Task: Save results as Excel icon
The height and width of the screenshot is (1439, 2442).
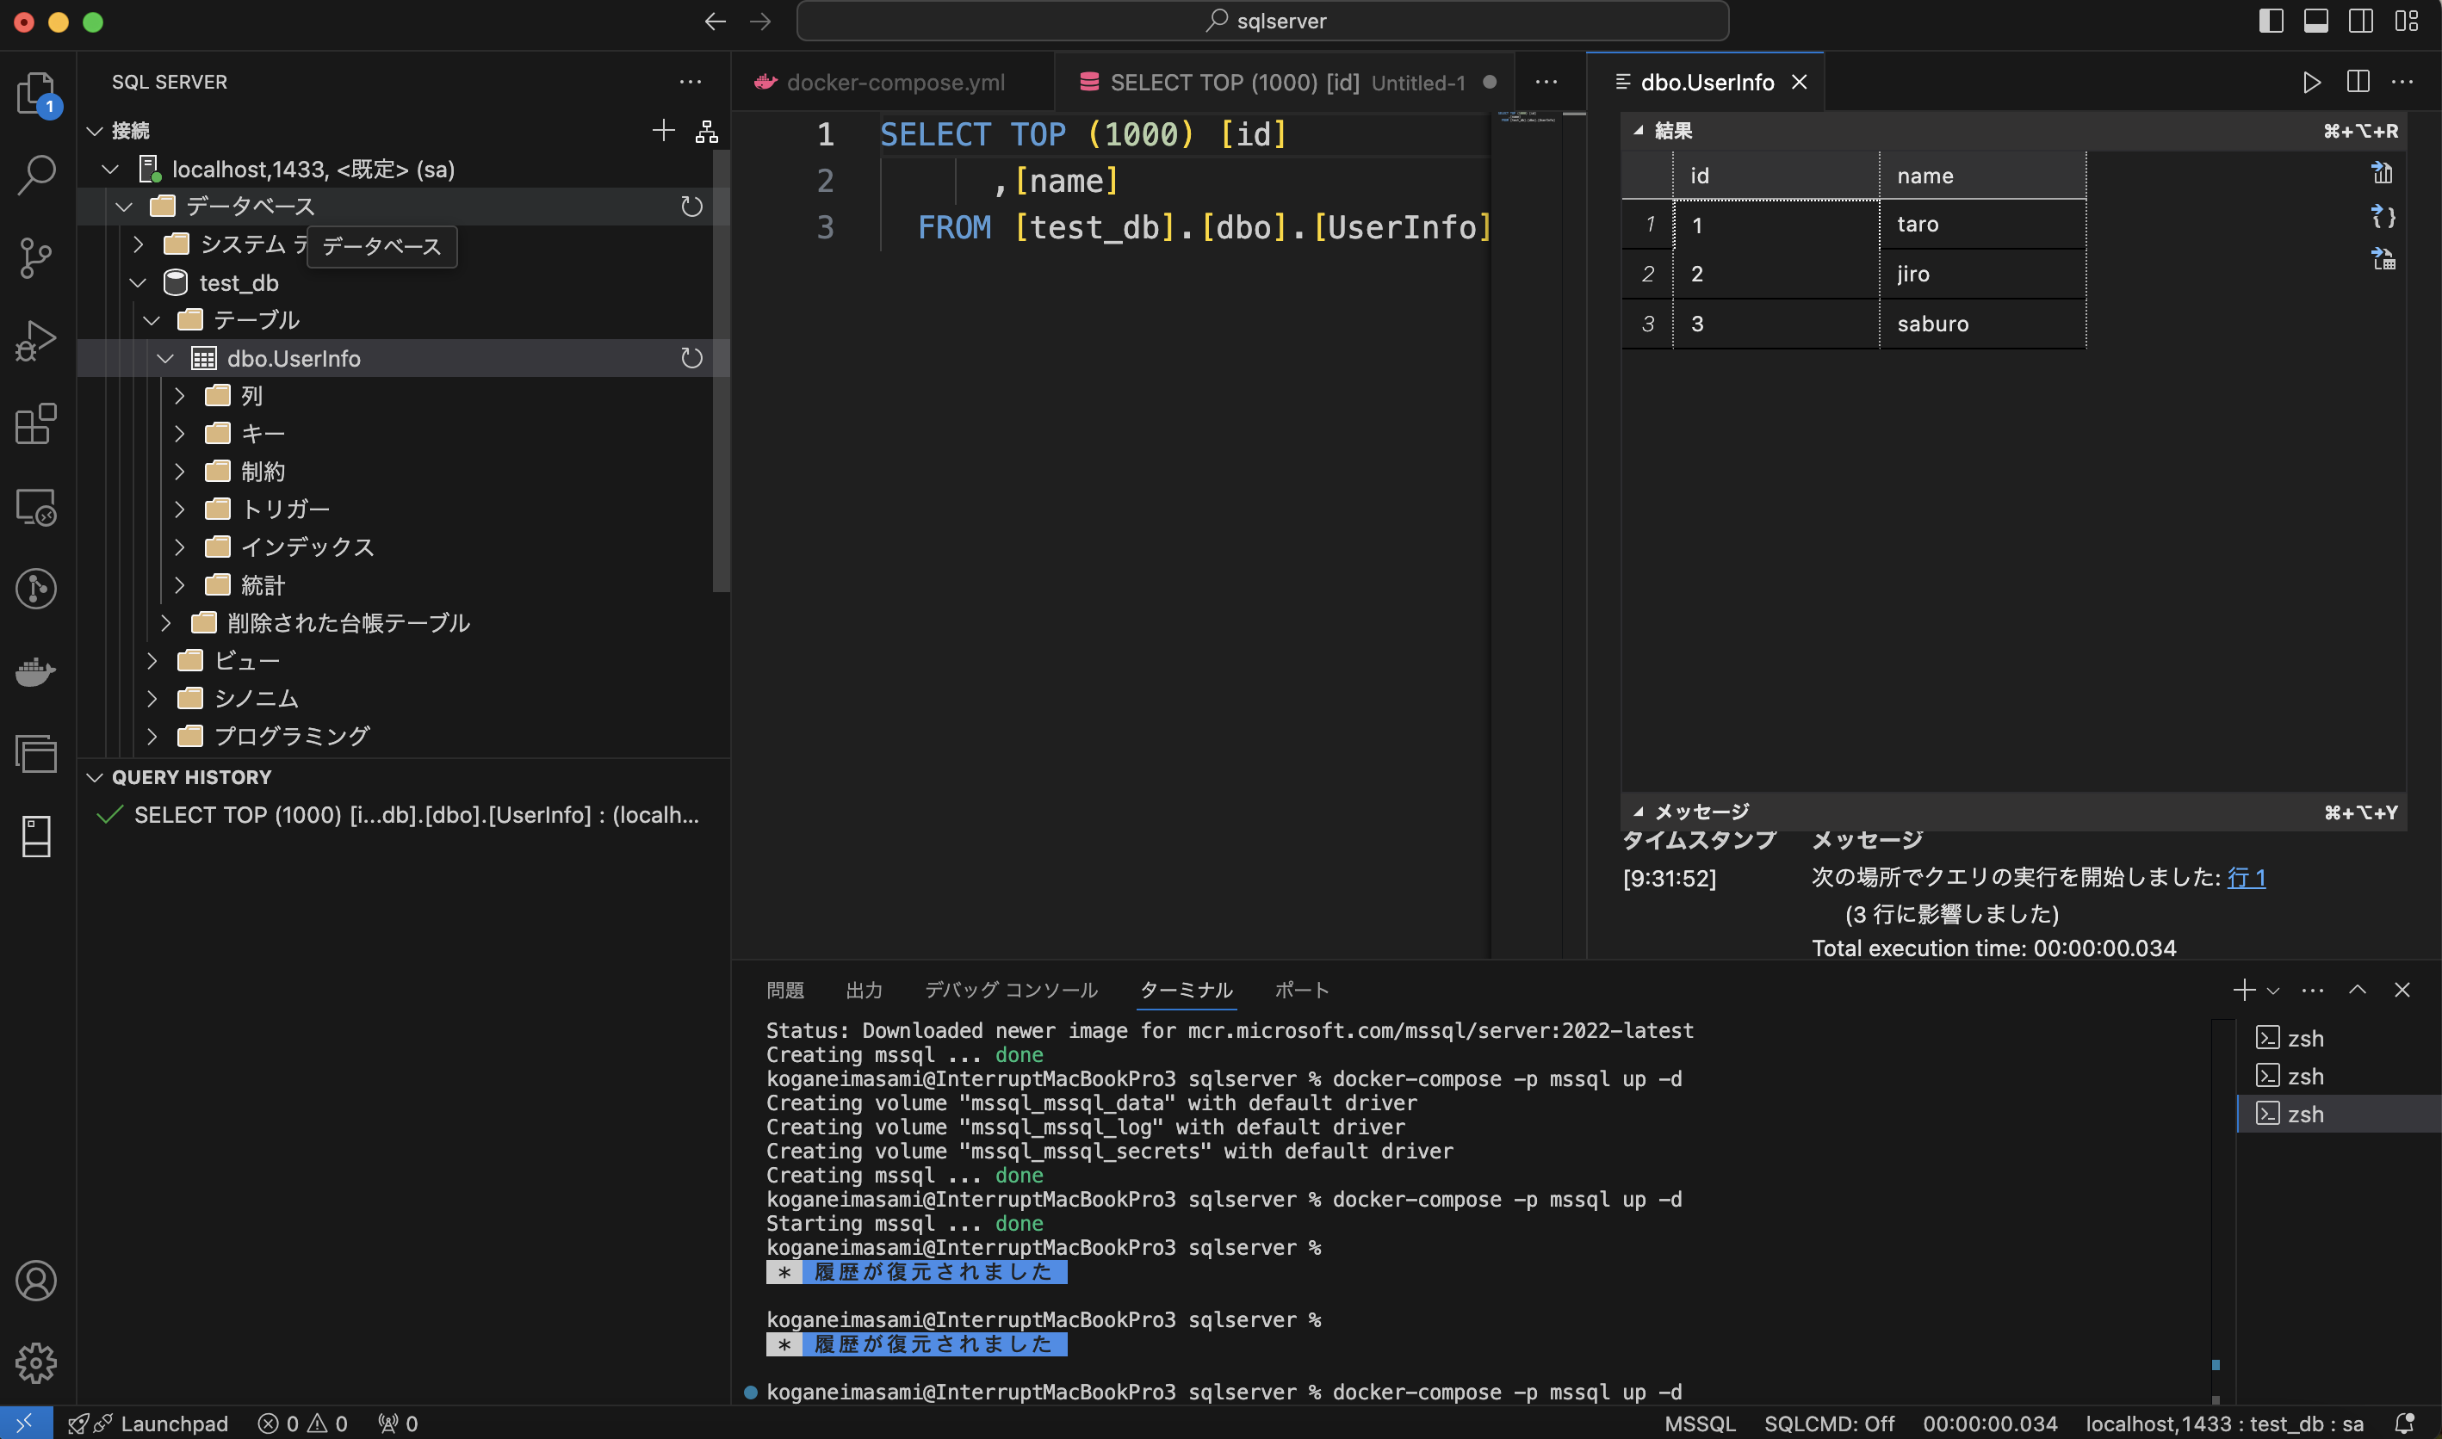Action: [x=2383, y=259]
